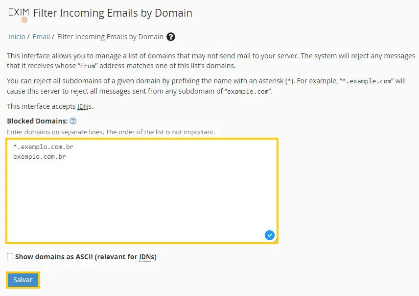Place cursor on the *.exemplo.com.br line
Screen dimensions: 419x296
[x=43, y=147]
